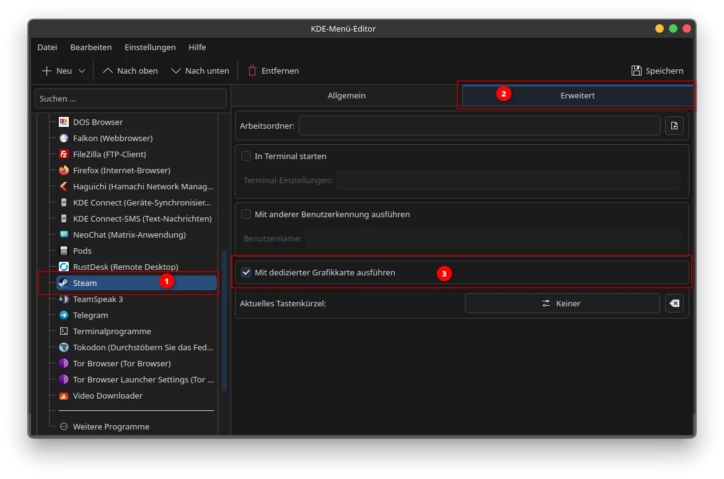
Task: Click the TeamSpeak 3 icon
Action: [x=64, y=299]
